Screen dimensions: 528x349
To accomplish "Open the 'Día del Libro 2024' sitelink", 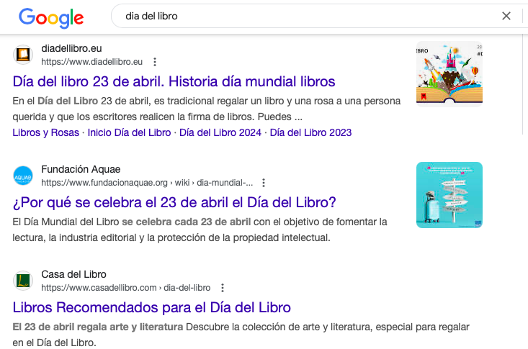I will click(x=220, y=132).
